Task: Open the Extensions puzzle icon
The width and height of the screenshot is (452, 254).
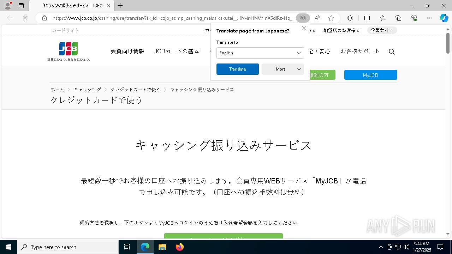Action: pos(350,18)
